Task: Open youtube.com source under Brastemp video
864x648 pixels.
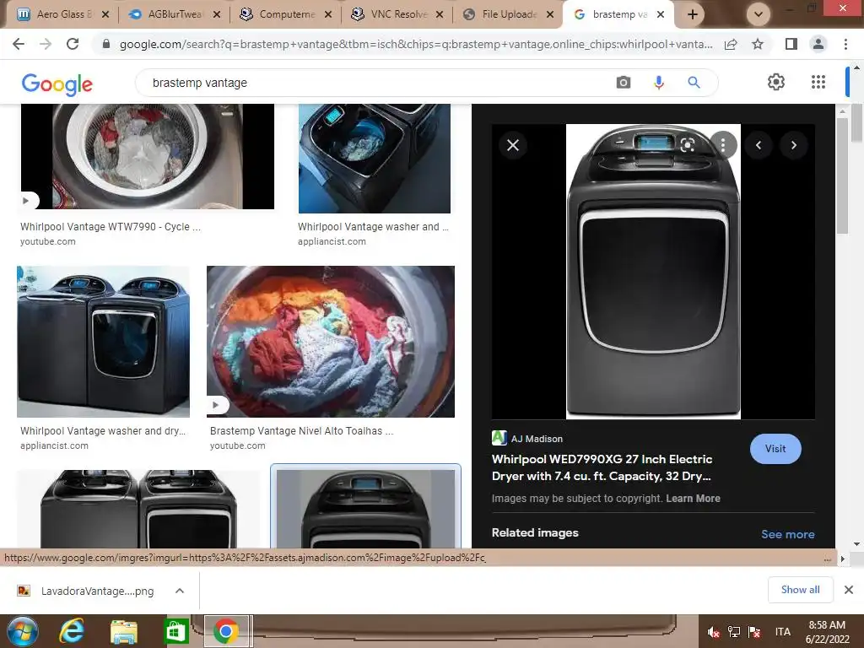Action: click(237, 445)
